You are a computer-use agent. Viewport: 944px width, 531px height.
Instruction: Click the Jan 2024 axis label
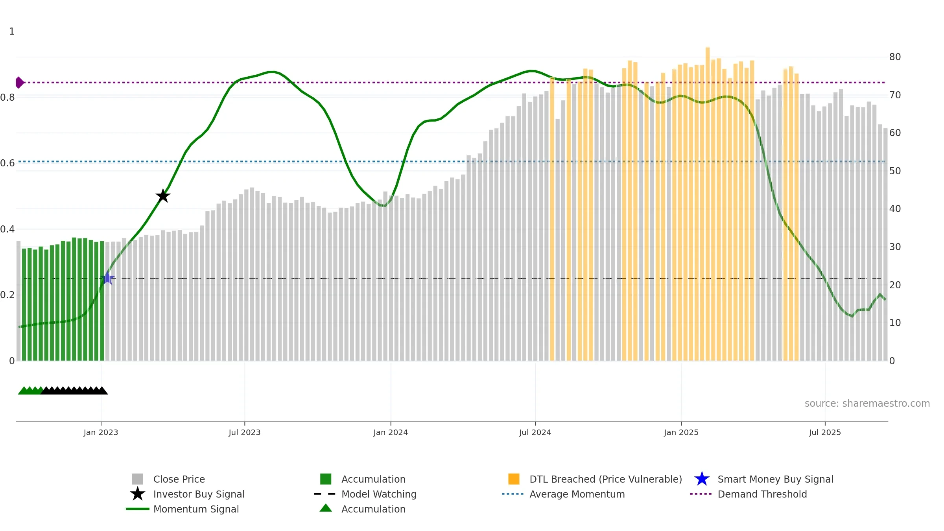pyautogui.click(x=391, y=433)
